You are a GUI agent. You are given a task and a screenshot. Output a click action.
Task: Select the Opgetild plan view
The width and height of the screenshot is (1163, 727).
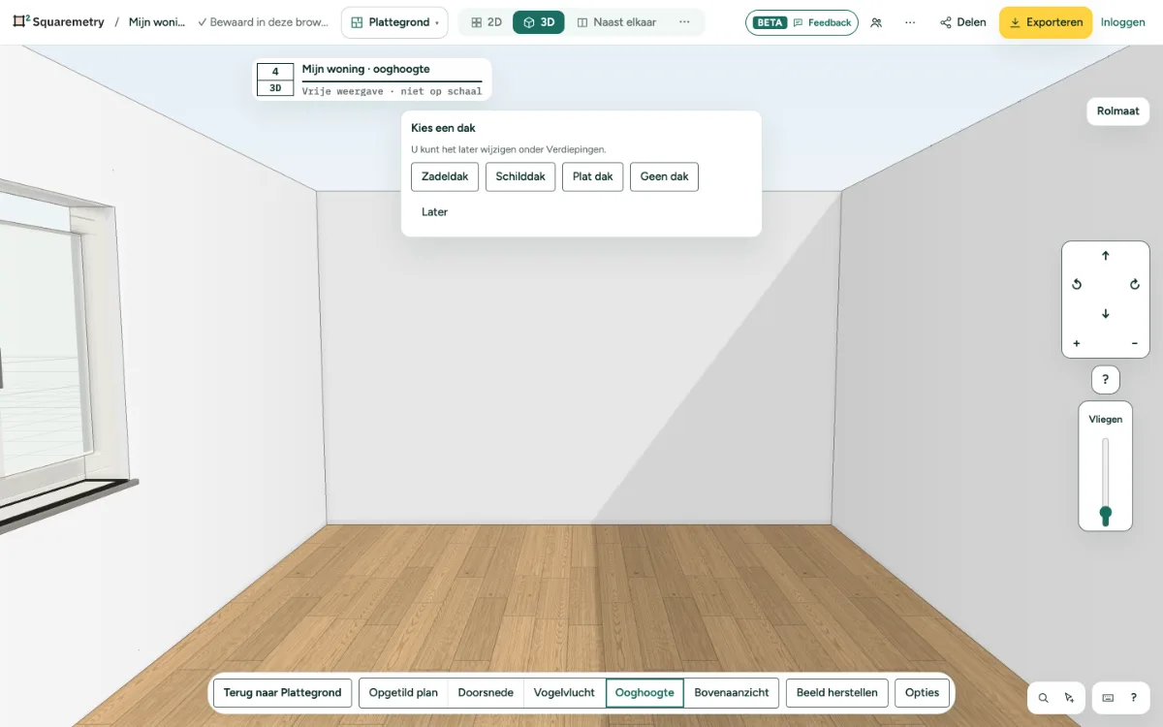(x=403, y=693)
